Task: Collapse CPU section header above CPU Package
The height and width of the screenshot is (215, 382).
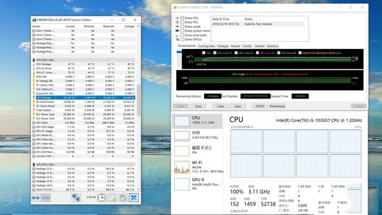Action: [84, 60]
